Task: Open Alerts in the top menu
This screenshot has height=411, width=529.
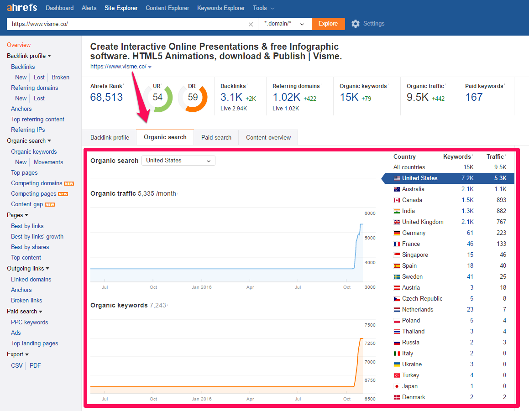Action: point(89,8)
